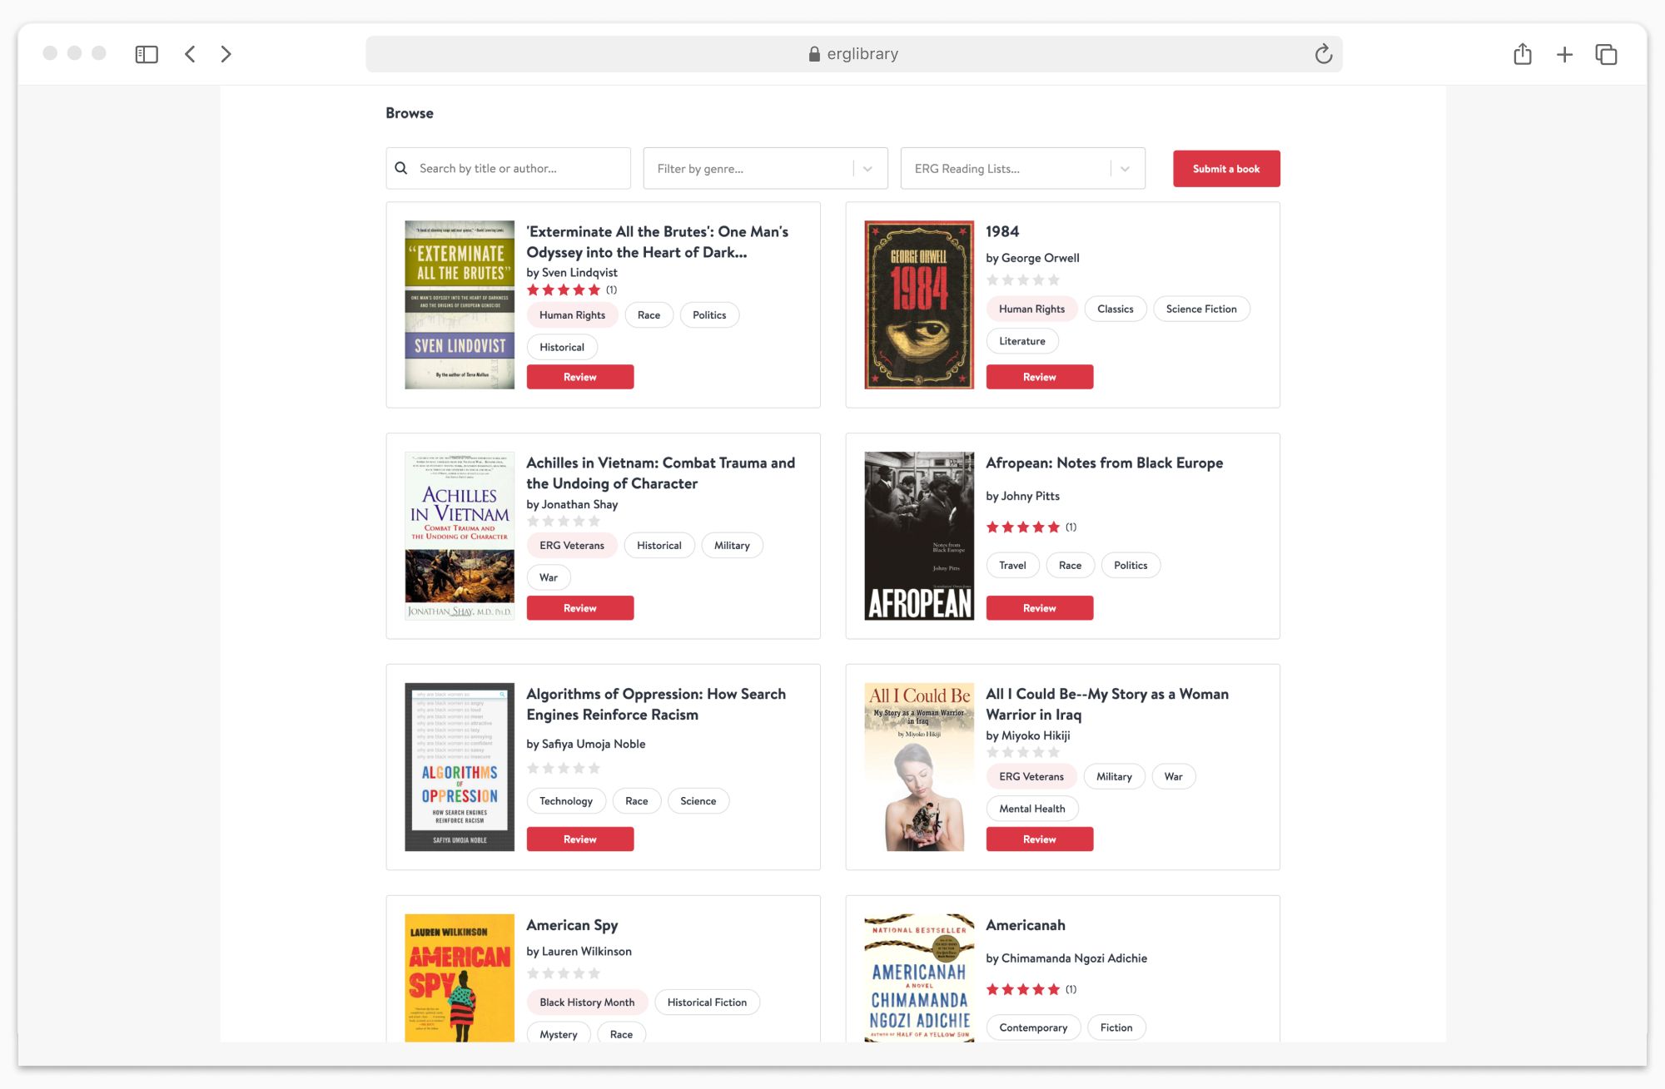The image size is (1665, 1089).
Task: Rate Algorithms of Oppression five stars
Action: coord(594,769)
